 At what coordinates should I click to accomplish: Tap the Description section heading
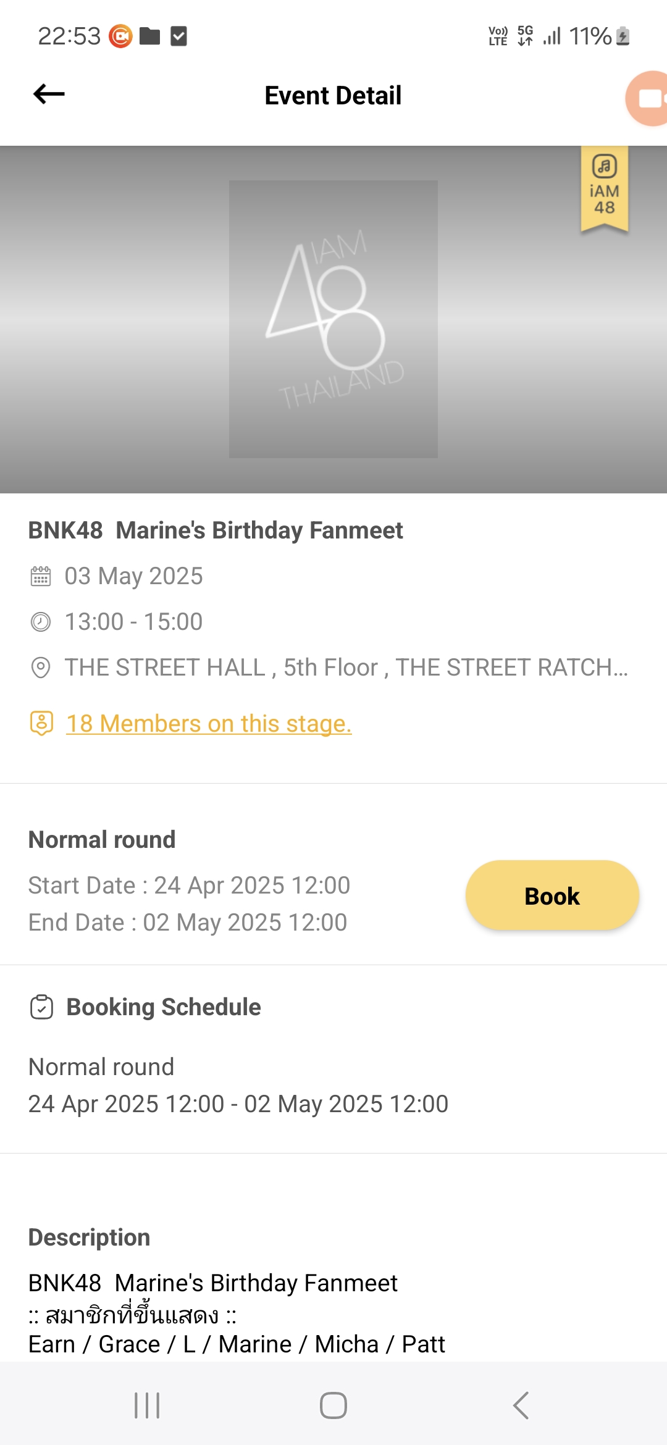click(x=90, y=1238)
